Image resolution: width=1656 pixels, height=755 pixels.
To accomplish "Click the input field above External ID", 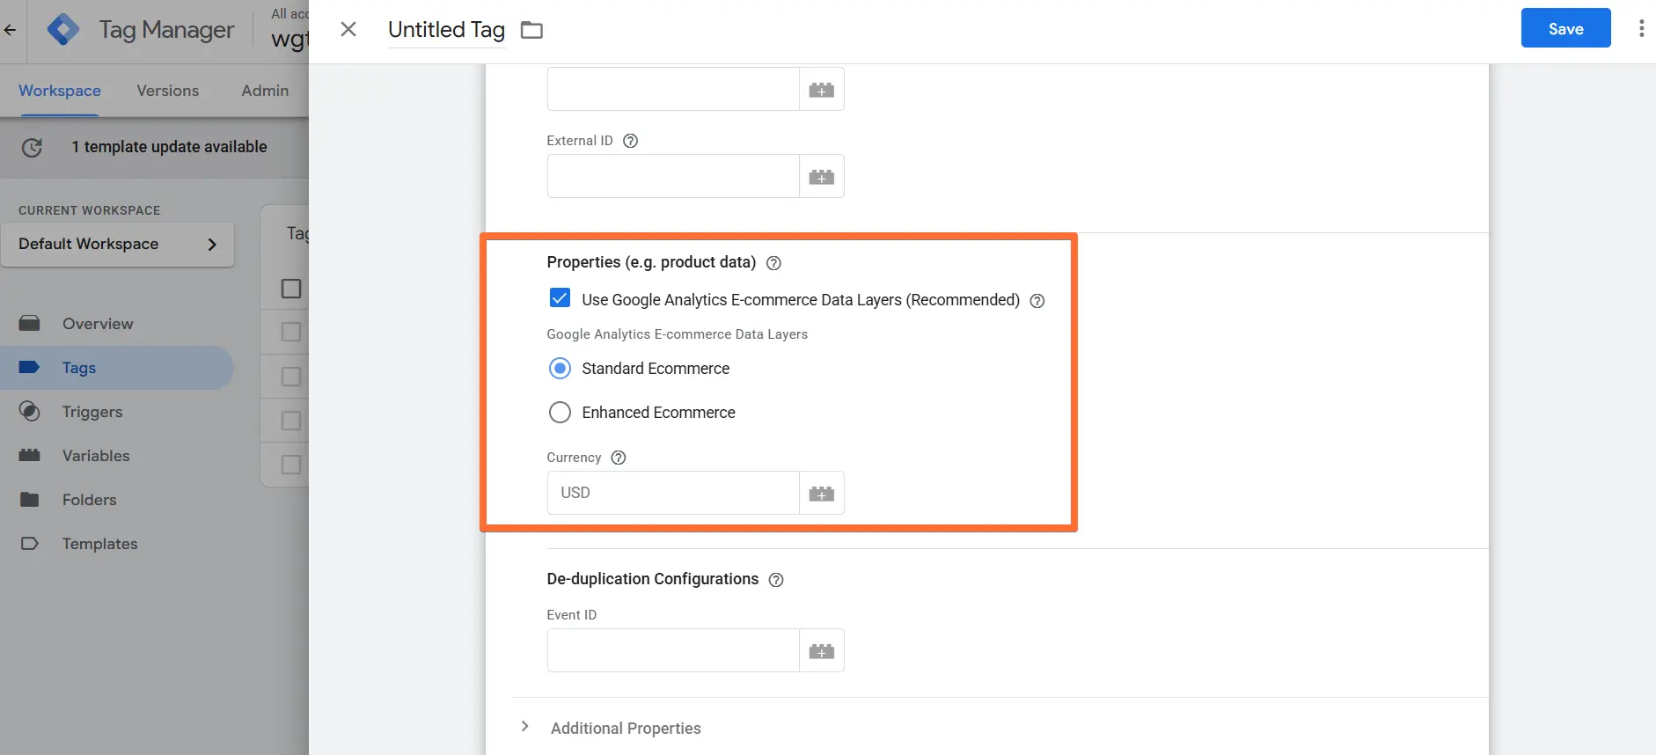I will pyautogui.click(x=673, y=89).
